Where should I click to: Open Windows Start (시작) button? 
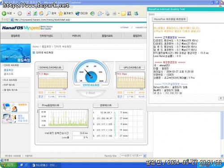pyautogui.click(x=9, y=165)
